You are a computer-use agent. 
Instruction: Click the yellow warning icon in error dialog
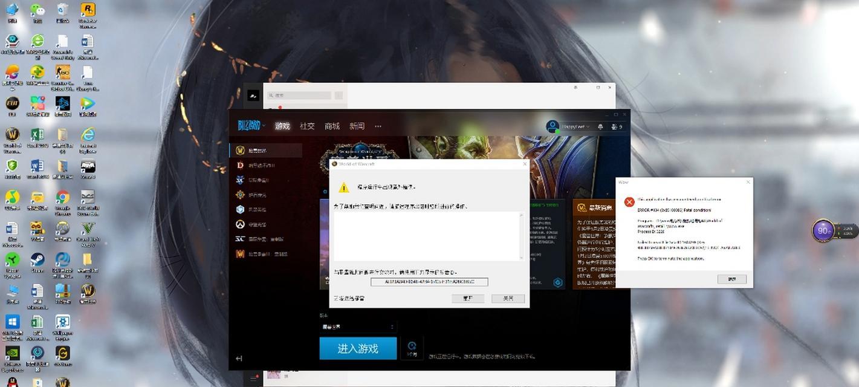(344, 187)
